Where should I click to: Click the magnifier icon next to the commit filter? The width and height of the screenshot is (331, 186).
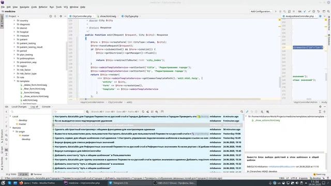pyautogui.click(x=87, y=112)
